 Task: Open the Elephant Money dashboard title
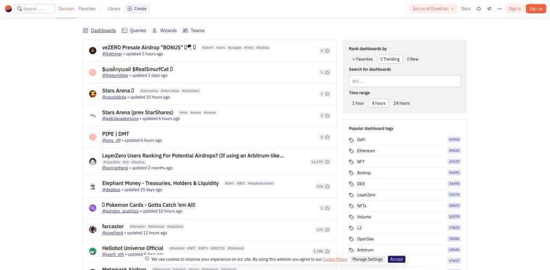coord(160,183)
